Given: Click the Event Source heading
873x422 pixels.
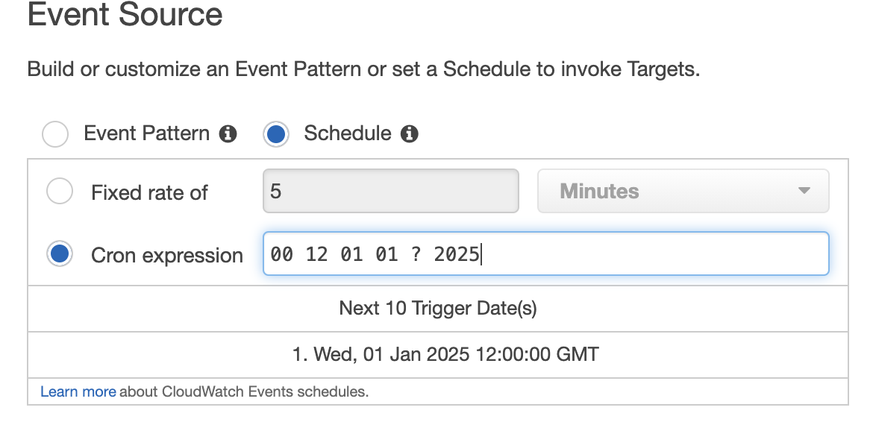Looking at the screenshot, I should click(x=125, y=15).
